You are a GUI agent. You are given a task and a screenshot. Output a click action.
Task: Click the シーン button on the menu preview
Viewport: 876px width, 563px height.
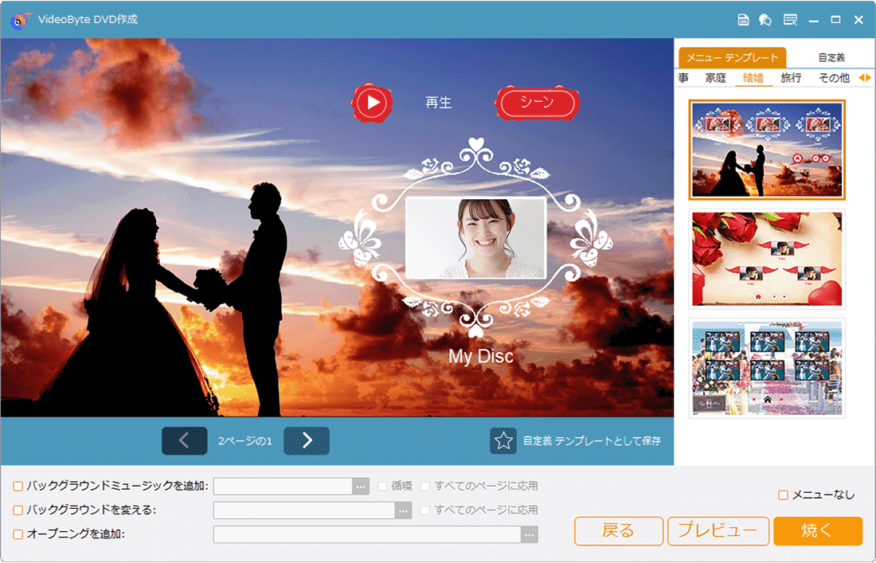(537, 104)
